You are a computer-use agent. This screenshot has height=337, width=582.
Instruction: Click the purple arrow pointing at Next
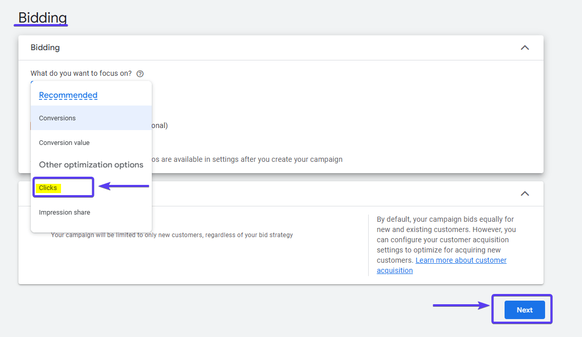[461, 306]
